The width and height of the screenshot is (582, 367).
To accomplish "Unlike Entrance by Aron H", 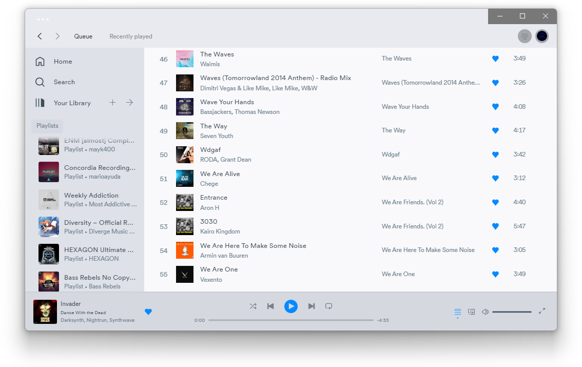I will (x=495, y=202).
